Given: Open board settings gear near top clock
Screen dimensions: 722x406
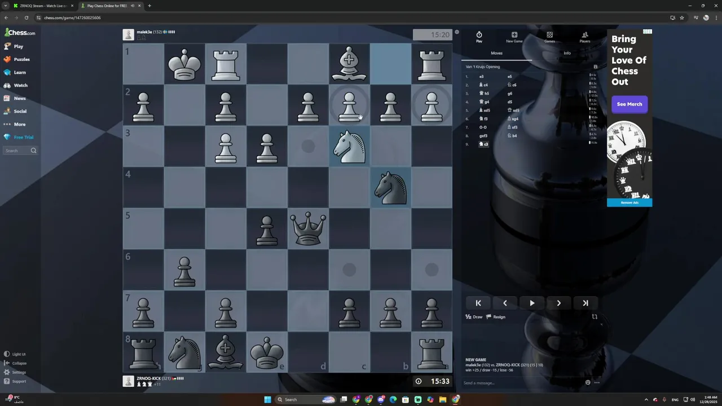Looking at the screenshot, I should (457, 32).
